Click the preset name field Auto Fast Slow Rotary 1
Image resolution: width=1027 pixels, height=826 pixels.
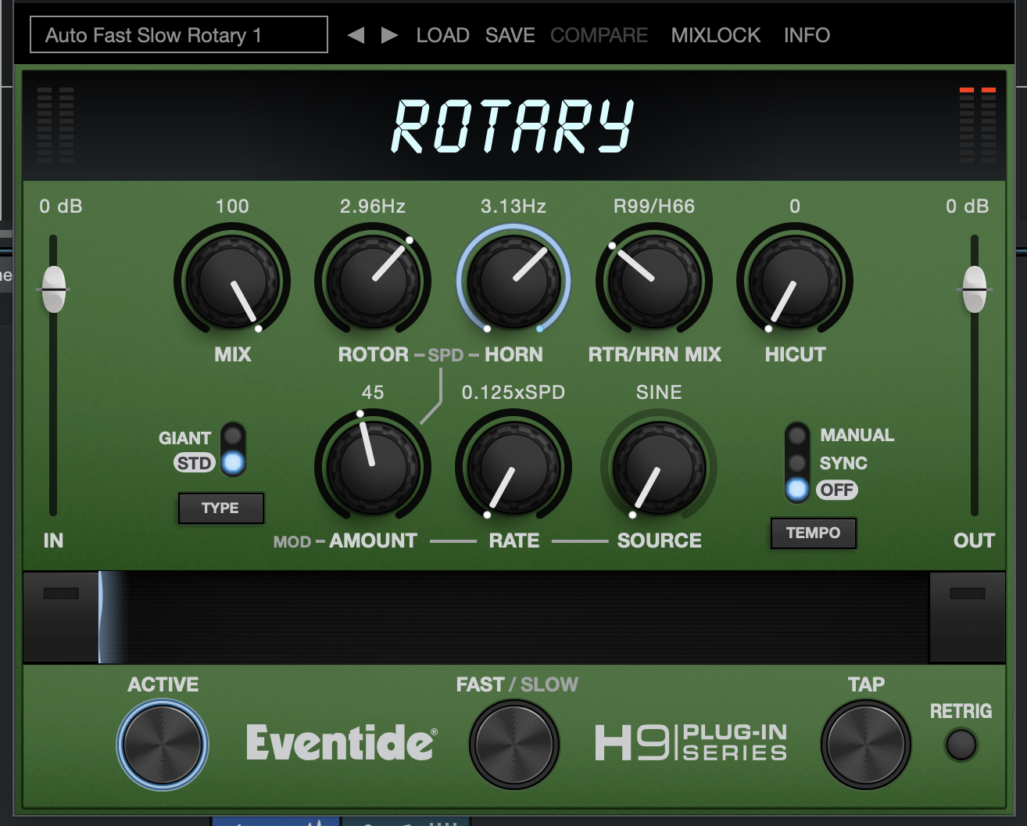click(x=179, y=35)
